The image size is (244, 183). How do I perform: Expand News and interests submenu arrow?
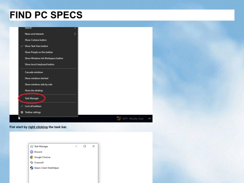point(75,34)
